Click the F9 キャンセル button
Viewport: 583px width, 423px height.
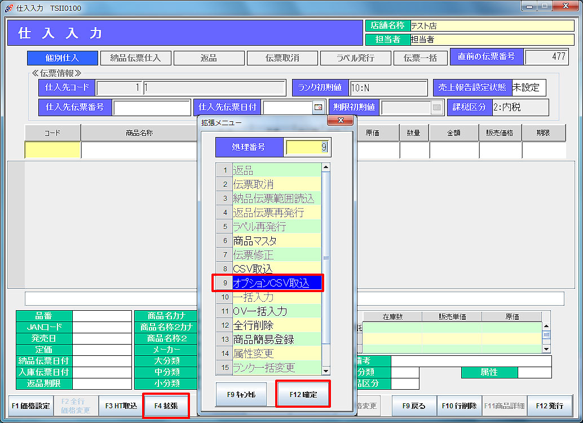tap(241, 395)
